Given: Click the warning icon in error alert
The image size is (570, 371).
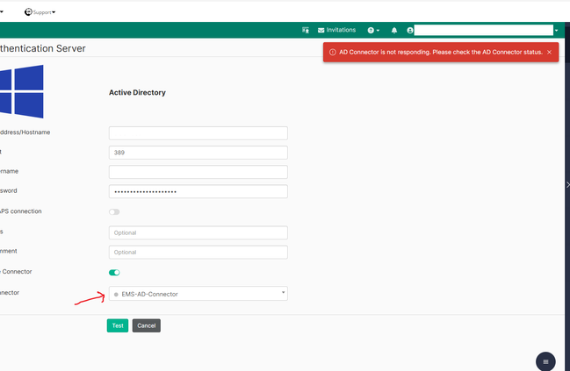Looking at the screenshot, I should coord(332,53).
